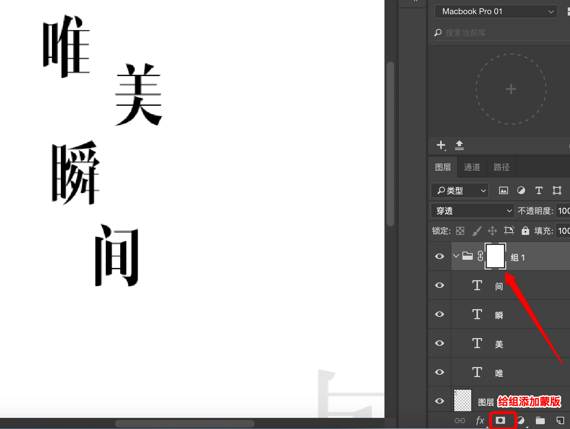Screen dimensions: 570x429
Task: Open the Macbook Pro 01 library dropdown
Action: 496,12
